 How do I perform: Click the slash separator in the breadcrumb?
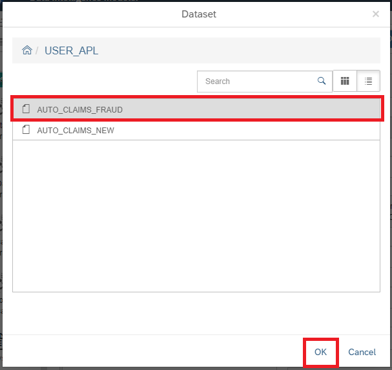coord(37,50)
